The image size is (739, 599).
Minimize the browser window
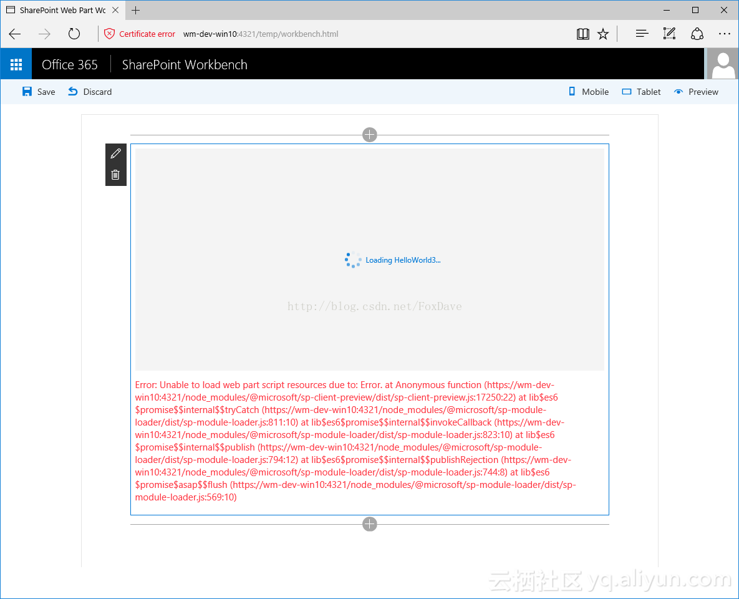coord(667,10)
